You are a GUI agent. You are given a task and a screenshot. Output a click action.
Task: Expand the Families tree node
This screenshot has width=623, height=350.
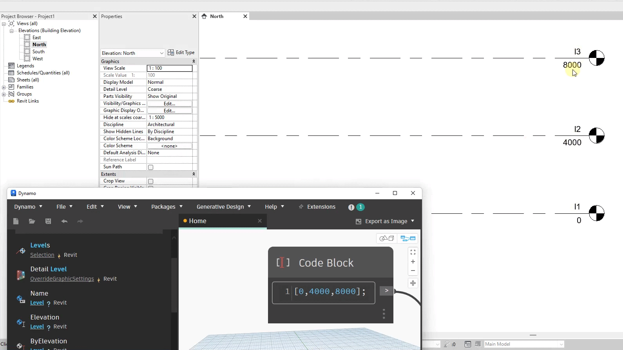4,87
